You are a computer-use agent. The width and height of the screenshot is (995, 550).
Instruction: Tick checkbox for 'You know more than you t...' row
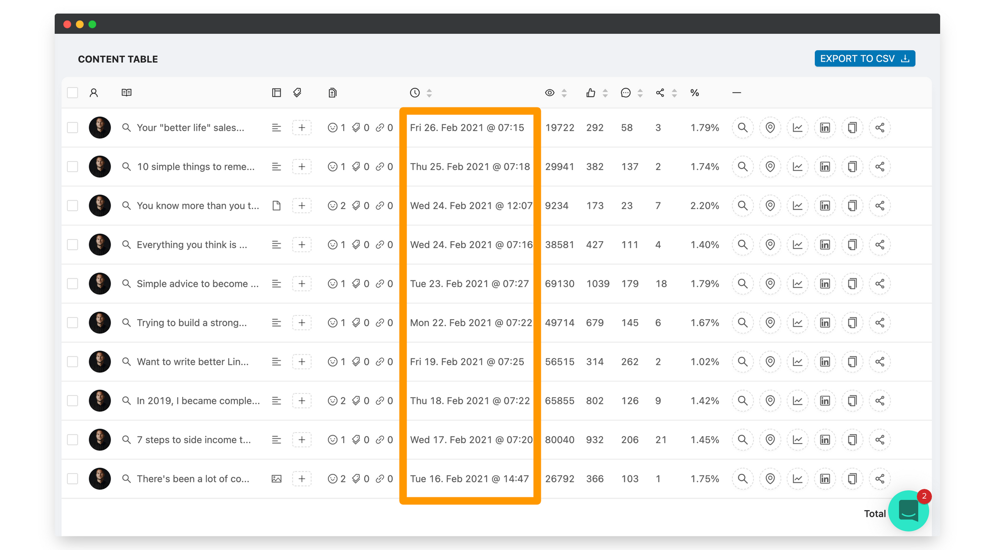click(73, 206)
